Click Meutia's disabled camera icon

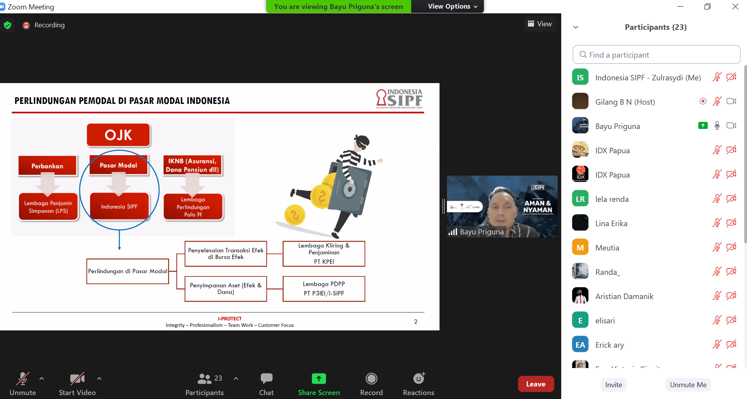(x=731, y=247)
